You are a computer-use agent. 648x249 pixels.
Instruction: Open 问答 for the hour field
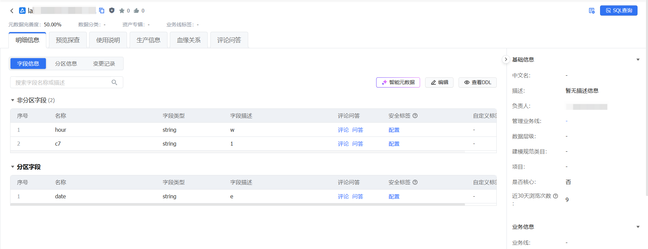[358, 130]
